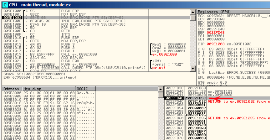Select the ESI register value 00000001

coord(216,36)
